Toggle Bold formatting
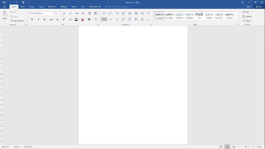Image resolution: width=265 pixels, height=149 pixels. point(32,19)
